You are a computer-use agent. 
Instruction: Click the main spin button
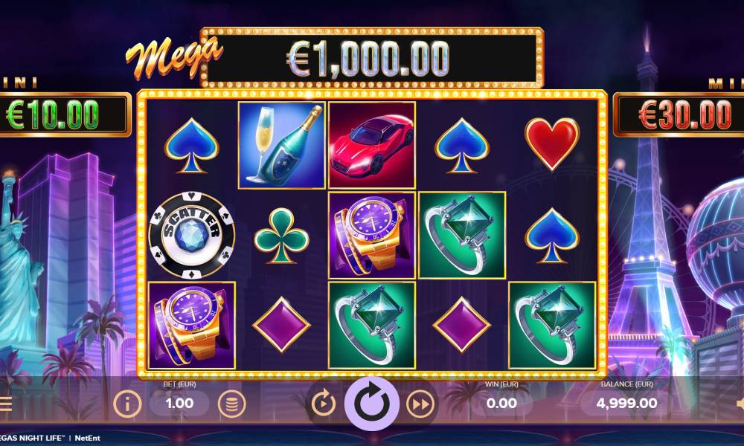371,404
